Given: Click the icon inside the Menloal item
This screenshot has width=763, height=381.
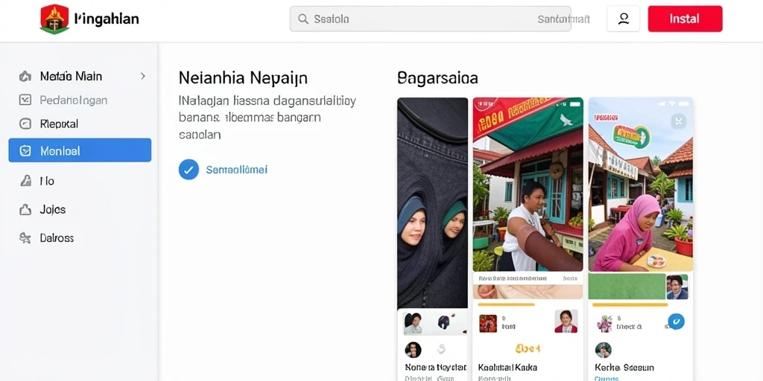Looking at the screenshot, I should [x=25, y=150].
